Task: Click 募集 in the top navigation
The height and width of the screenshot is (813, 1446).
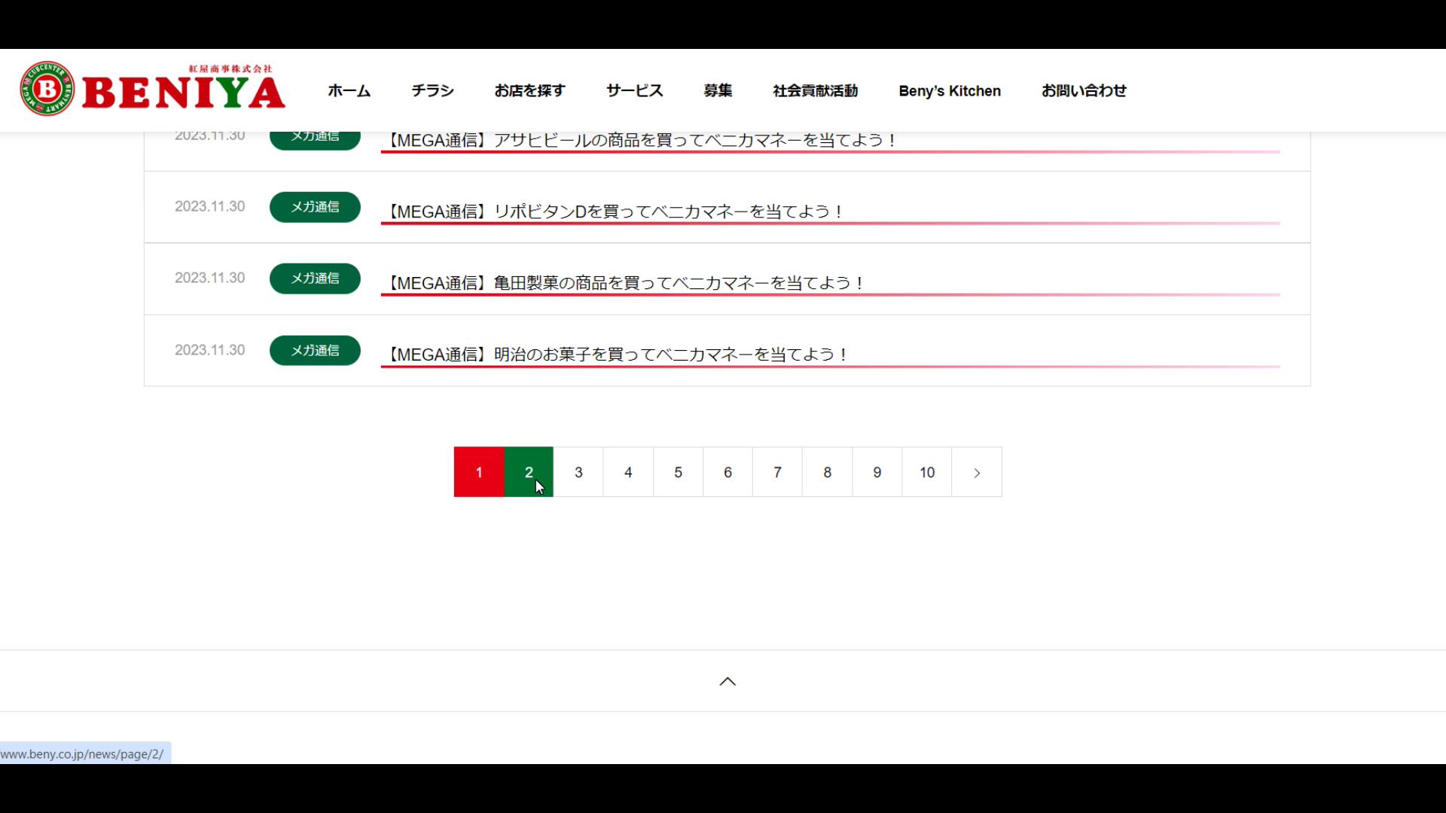Action: 717,91
